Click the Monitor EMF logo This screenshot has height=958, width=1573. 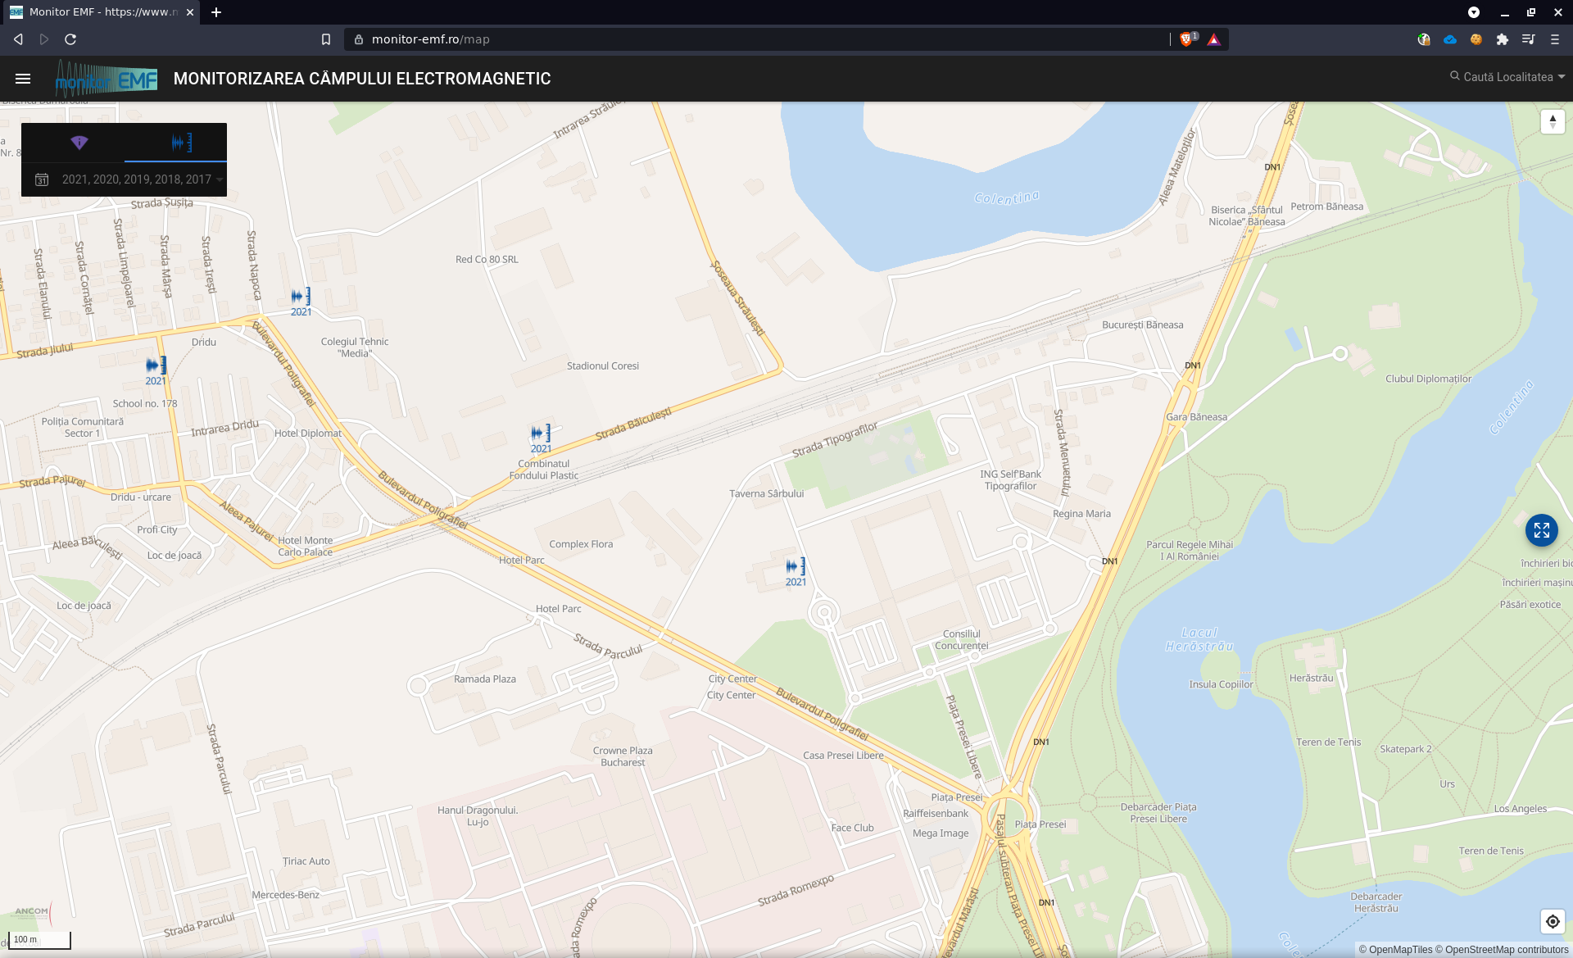tap(107, 79)
